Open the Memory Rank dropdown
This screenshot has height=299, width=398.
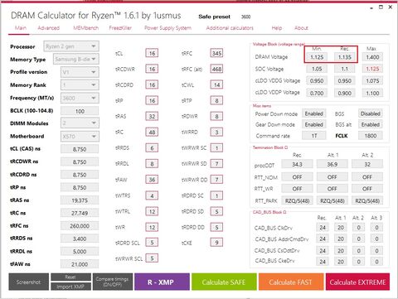click(x=80, y=85)
